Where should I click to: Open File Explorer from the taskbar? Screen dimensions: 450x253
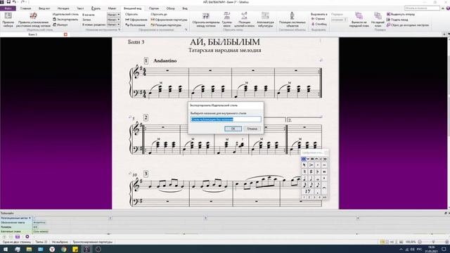(x=29, y=249)
